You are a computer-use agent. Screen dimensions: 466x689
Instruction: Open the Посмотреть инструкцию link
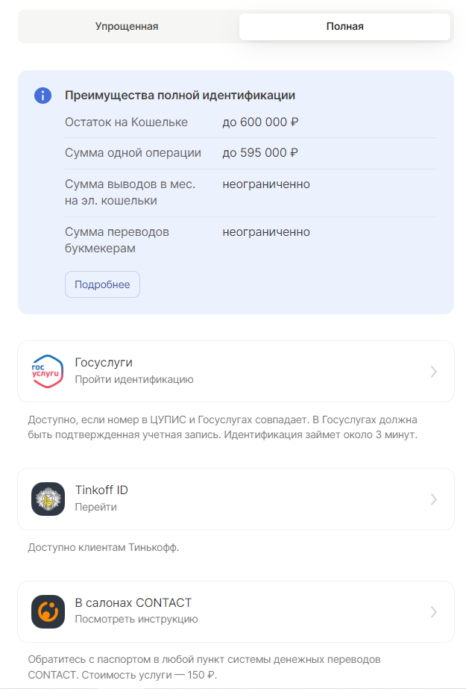[x=136, y=619]
